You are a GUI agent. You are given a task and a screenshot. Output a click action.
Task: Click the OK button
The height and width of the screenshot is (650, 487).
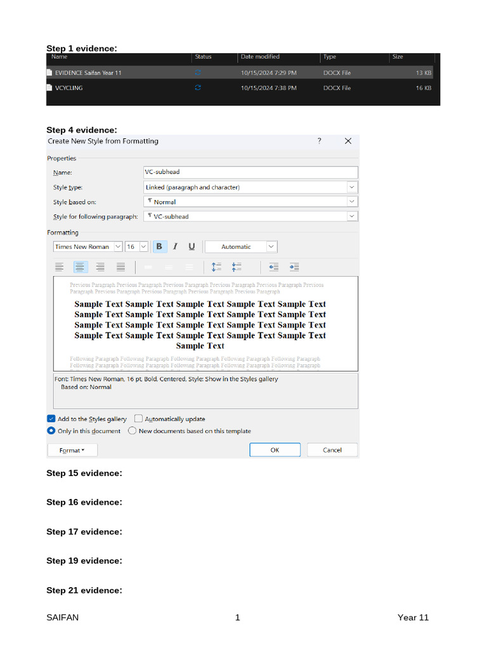coord(275,450)
